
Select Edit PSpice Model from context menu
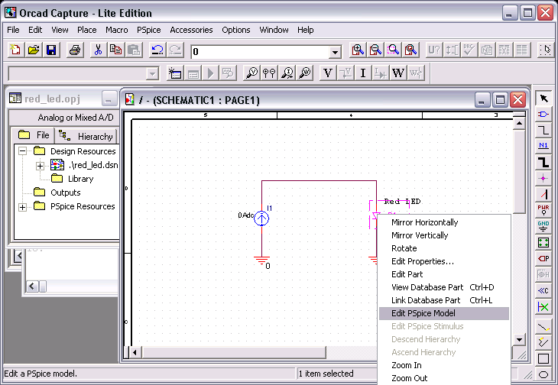coord(444,313)
